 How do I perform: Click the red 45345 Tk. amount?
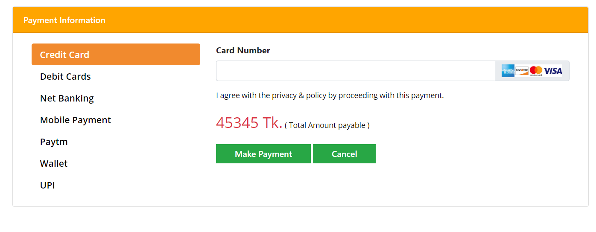(249, 123)
